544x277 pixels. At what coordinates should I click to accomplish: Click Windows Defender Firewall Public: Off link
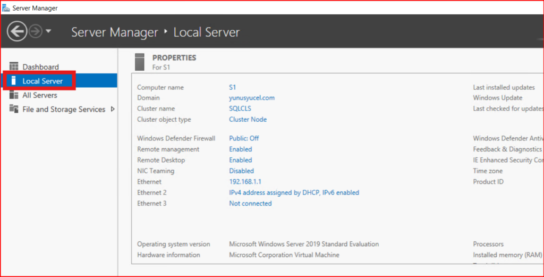click(x=244, y=138)
